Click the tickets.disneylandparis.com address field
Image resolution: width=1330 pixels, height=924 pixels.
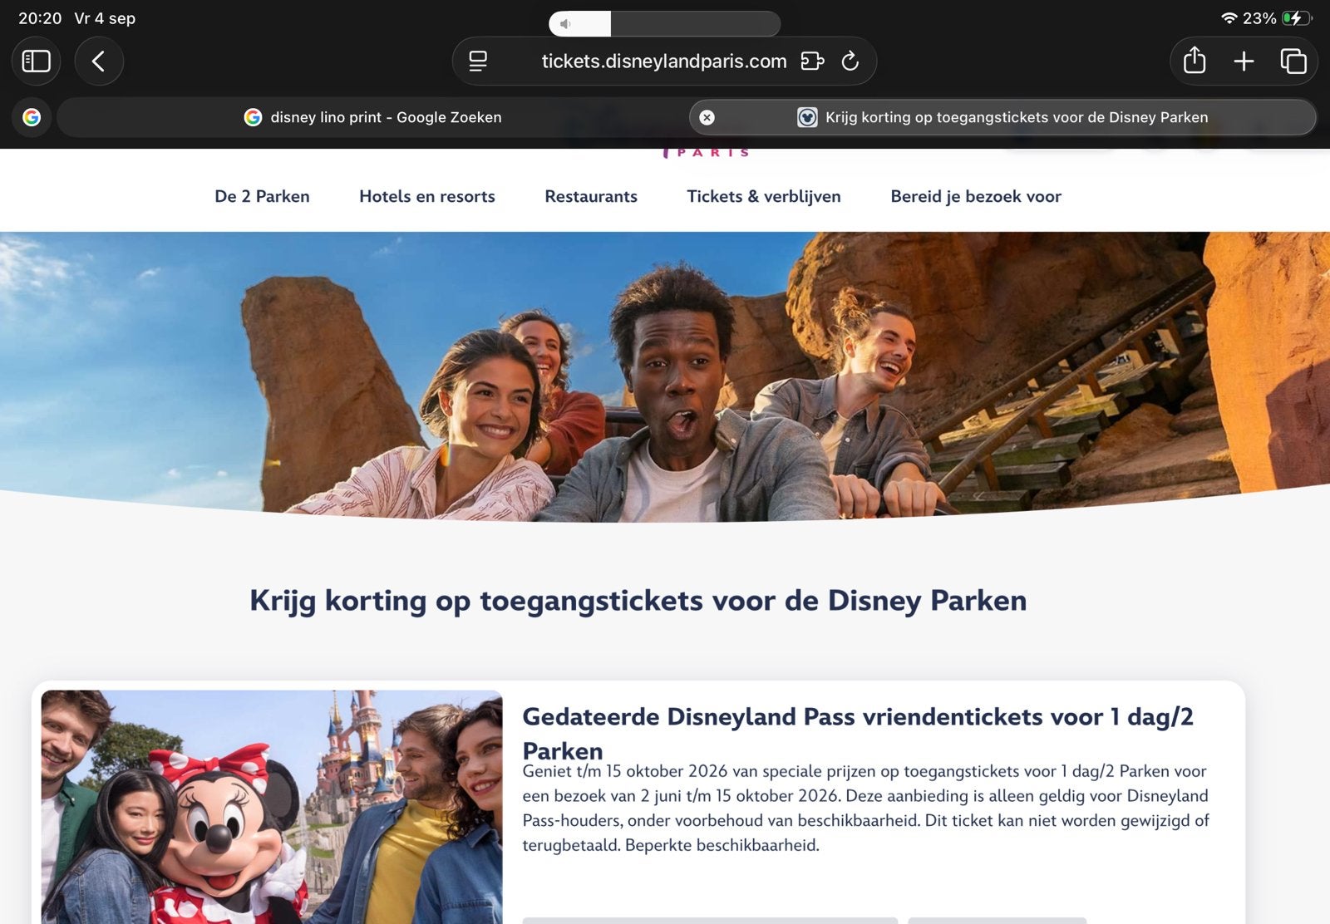coord(664,61)
